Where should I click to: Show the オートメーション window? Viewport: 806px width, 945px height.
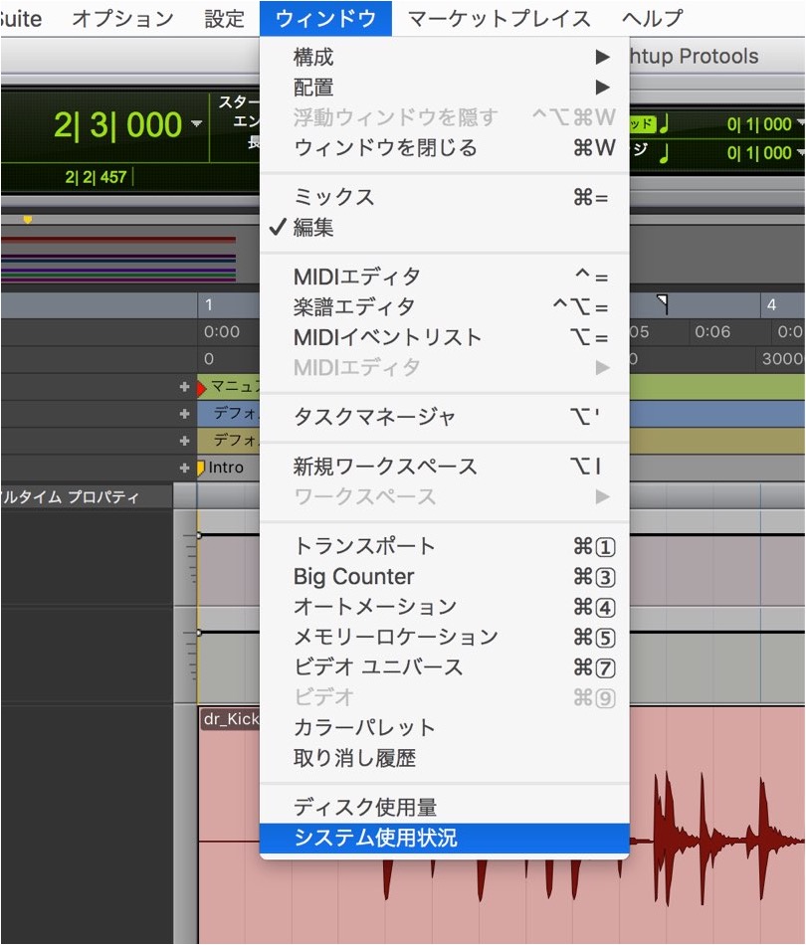click(x=444, y=607)
